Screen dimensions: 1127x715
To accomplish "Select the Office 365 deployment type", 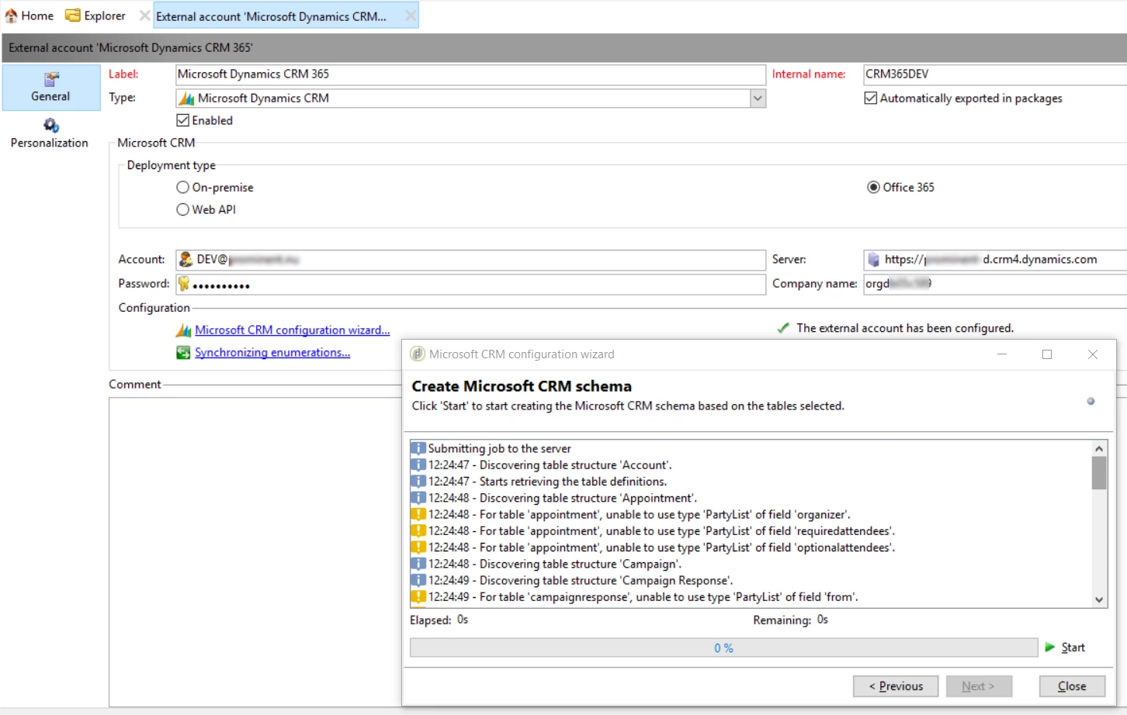I will [x=873, y=188].
